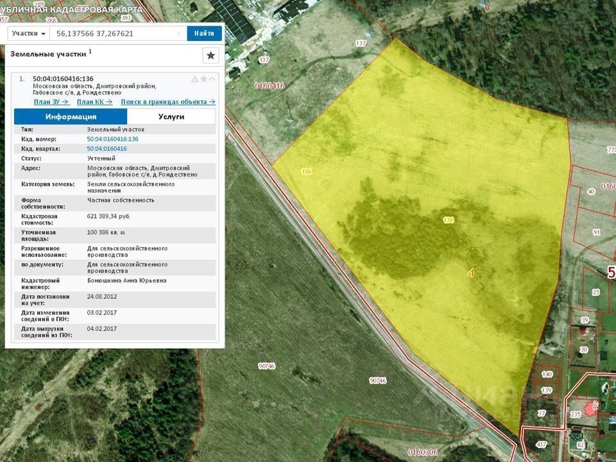Select parcel 437 on the map
The height and width of the screenshot is (462, 616).
542,445
